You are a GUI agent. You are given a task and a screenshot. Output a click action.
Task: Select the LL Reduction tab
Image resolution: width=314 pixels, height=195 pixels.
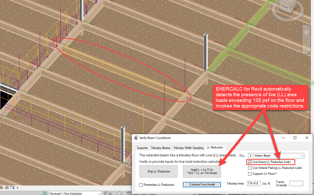pos(215,147)
